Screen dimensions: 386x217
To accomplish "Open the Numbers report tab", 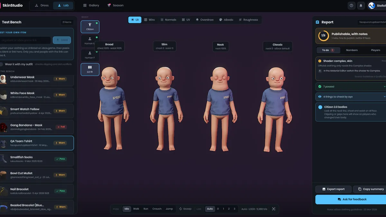I will pyautogui.click(x=352, y=50).
